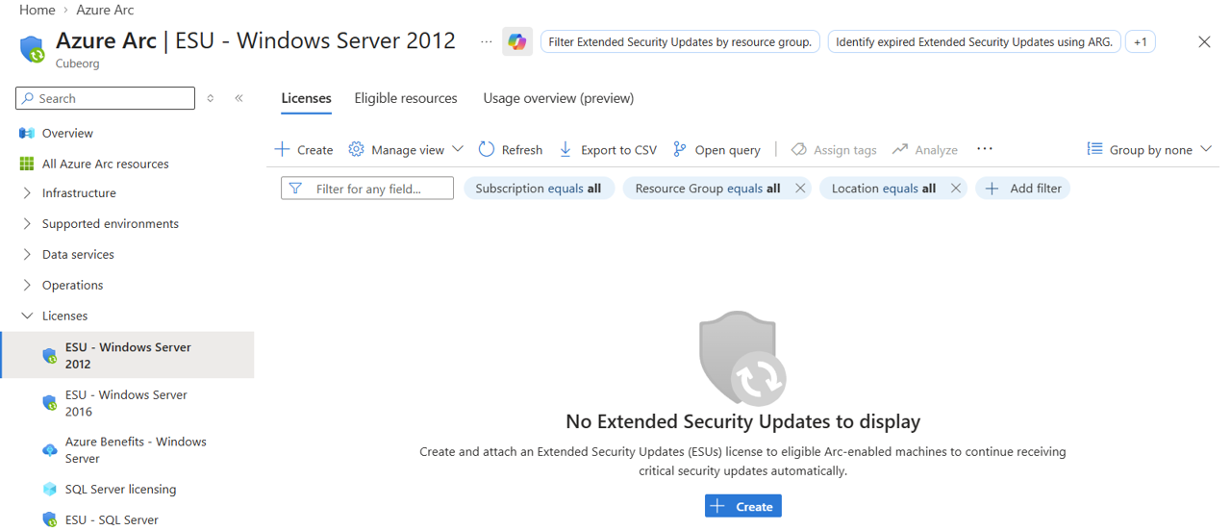Open the header ellipsis more options

[486, 42]
